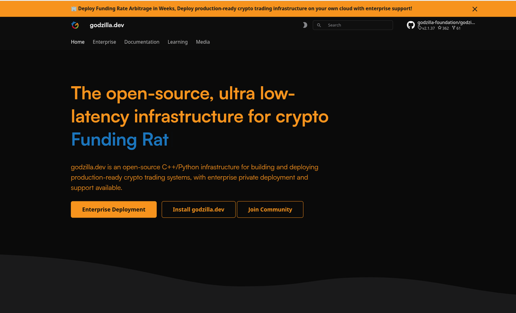Click the Install godzilla.dev button
516x313 pixels.
pyautogui.click(x=199, y=209)
